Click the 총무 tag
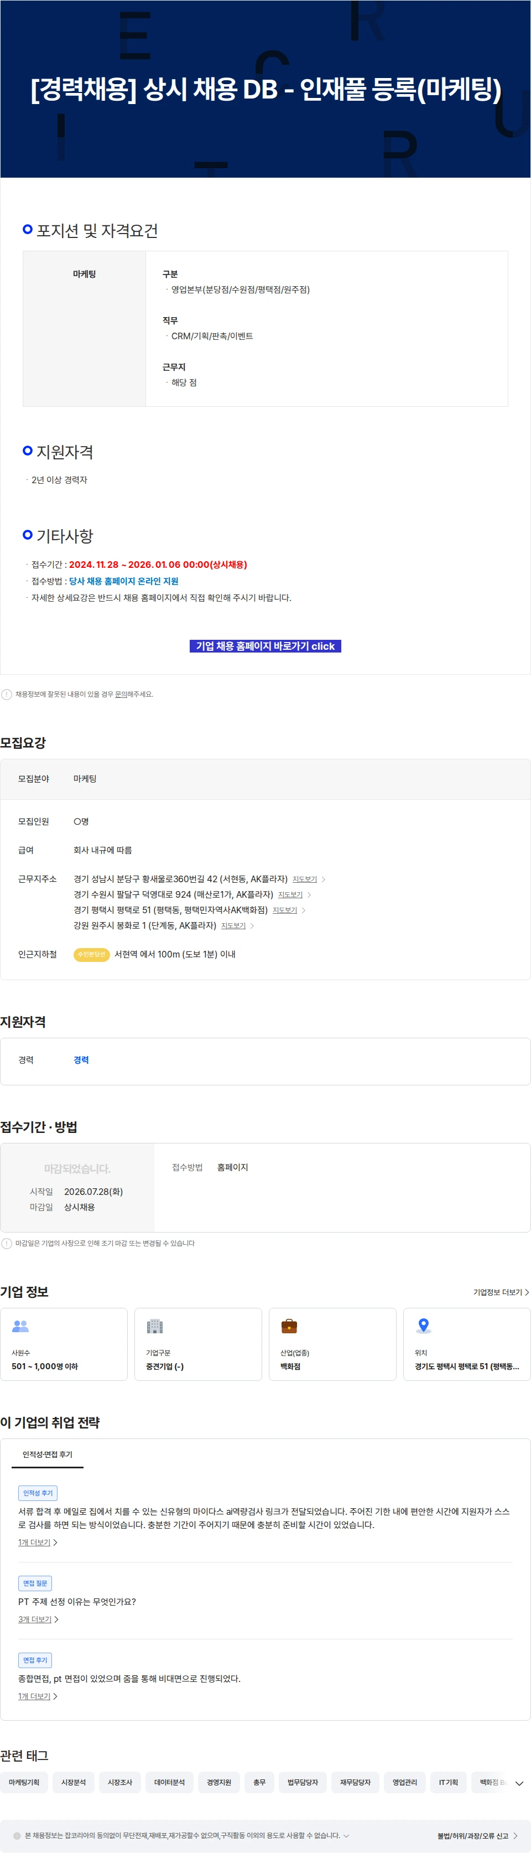The width and height of the screenshot is (531, 1853). [259, 1782]
